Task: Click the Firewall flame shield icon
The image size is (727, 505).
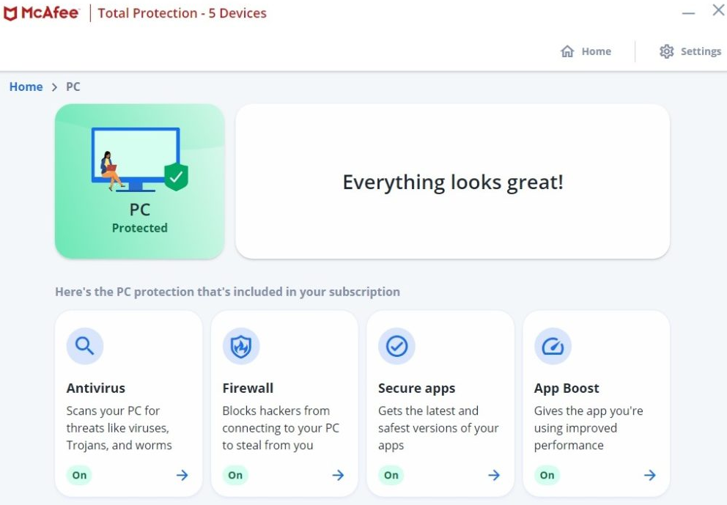Action: [x=241, y=346]
